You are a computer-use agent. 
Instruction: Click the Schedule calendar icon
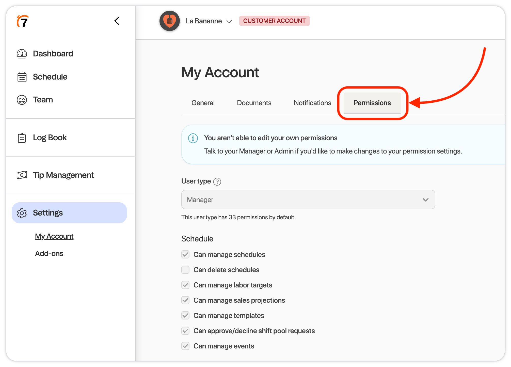[x=22, y=77]
